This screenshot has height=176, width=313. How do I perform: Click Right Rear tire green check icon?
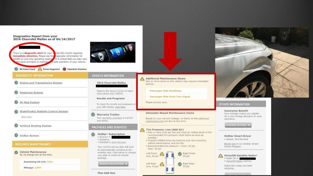click(x=180, y=164)
